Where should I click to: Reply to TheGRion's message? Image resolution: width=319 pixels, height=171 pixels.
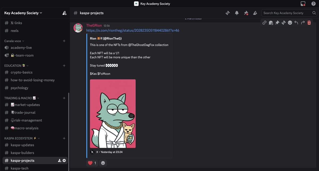(x=296, y=23)
